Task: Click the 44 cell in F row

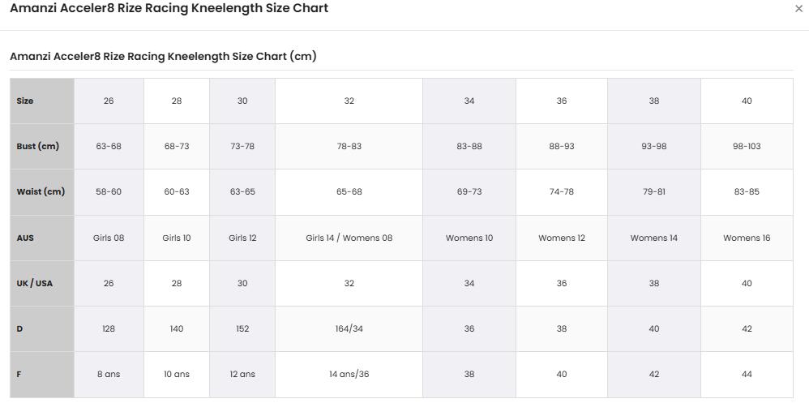Action: pos(747,374)
